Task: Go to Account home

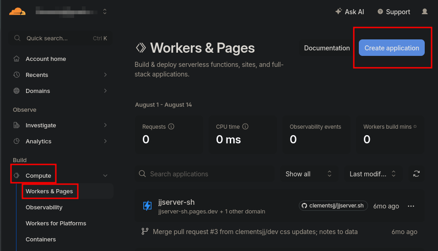Action: [x=46, y=59]
